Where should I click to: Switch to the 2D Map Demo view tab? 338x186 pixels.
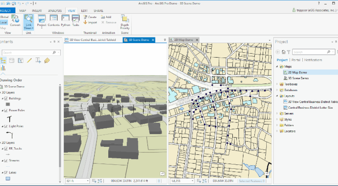click(183, 40)
